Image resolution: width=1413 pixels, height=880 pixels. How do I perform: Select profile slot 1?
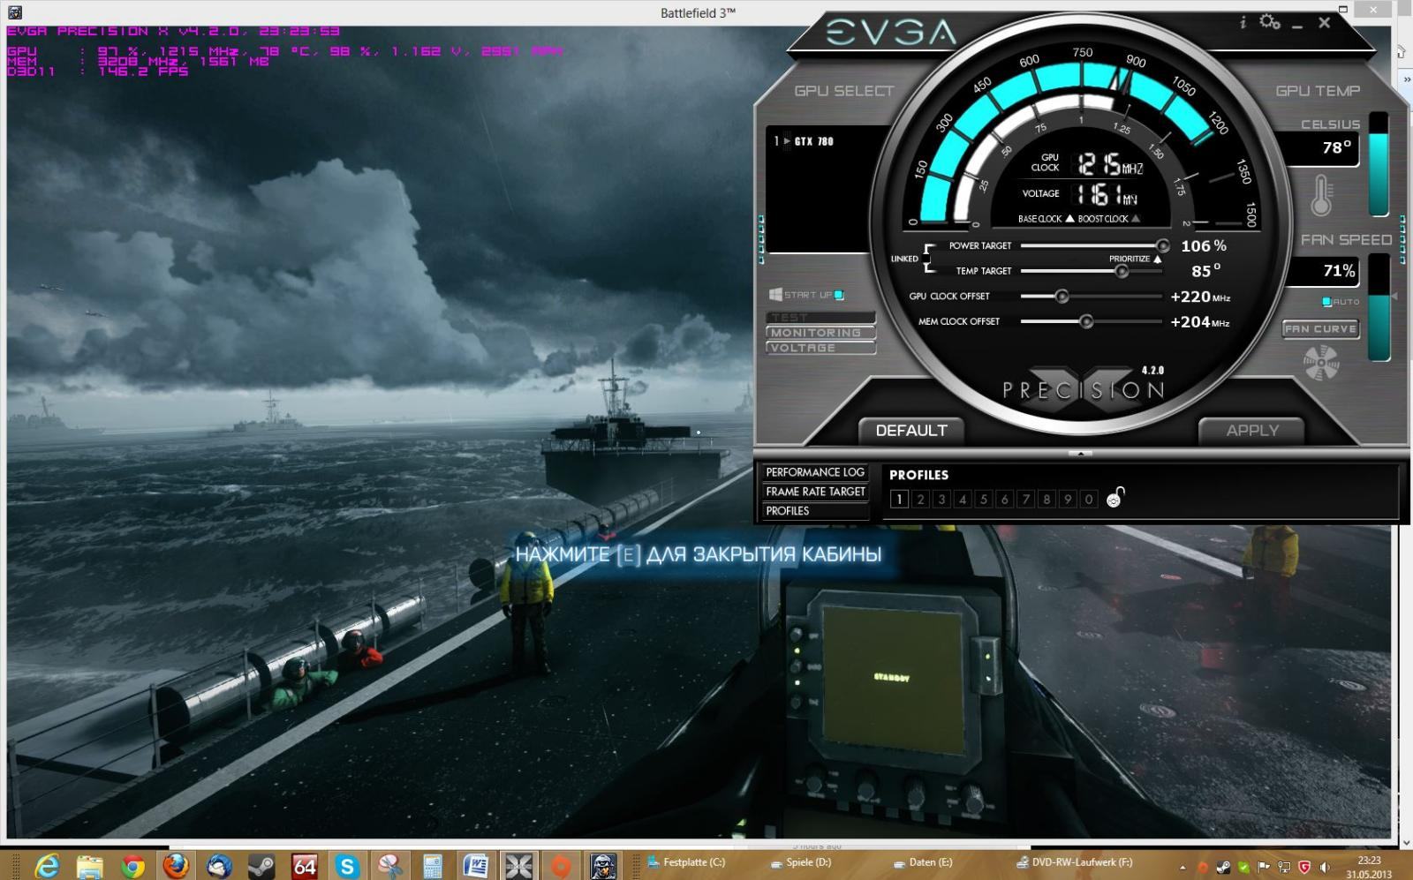[x=899, y=500]
